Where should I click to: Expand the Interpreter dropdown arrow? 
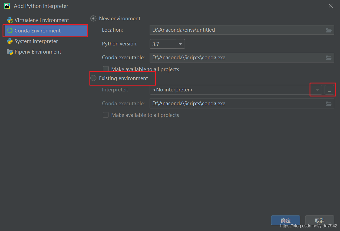[318, 90]
